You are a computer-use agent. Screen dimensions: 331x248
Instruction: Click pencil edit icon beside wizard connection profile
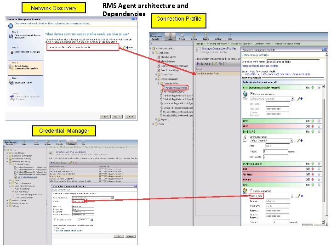pyautogui.click(x=124, y=47)
